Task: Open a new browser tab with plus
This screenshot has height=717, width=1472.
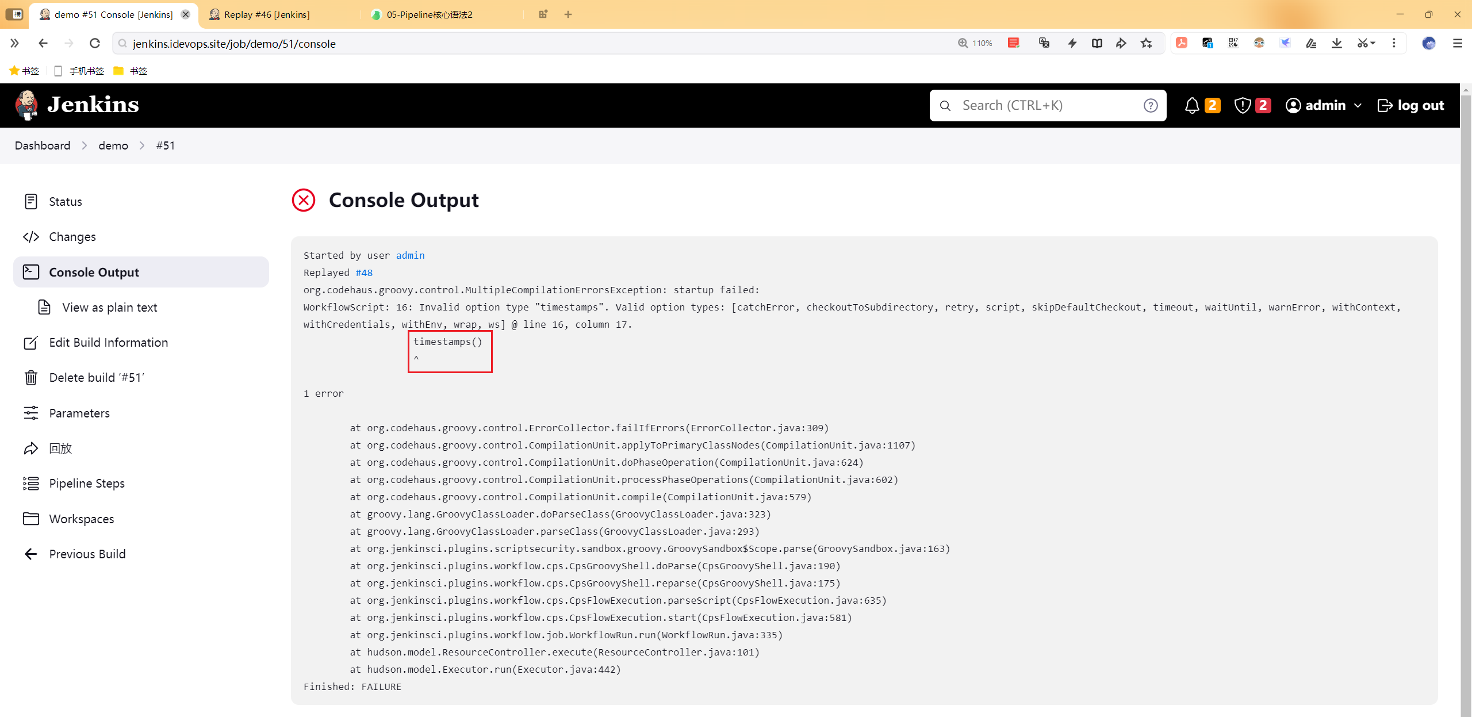Action: [568, 14]
